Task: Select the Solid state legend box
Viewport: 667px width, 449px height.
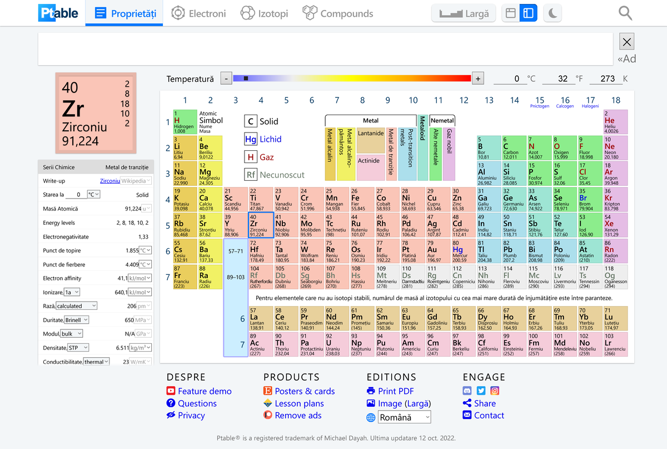Action: [x=251, y=121]
